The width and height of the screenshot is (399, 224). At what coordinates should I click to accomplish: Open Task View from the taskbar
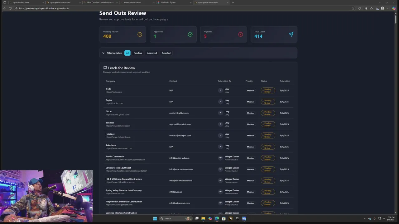[x=197, y=218]
